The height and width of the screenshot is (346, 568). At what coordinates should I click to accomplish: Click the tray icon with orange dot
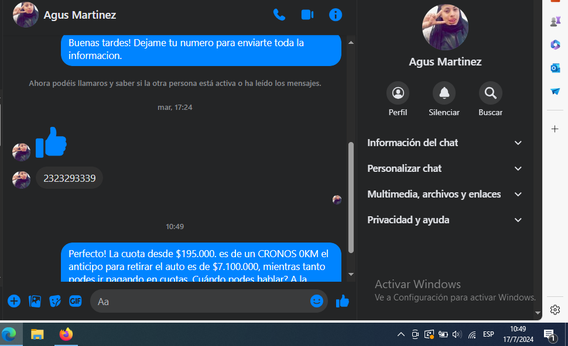pos(429,334)
